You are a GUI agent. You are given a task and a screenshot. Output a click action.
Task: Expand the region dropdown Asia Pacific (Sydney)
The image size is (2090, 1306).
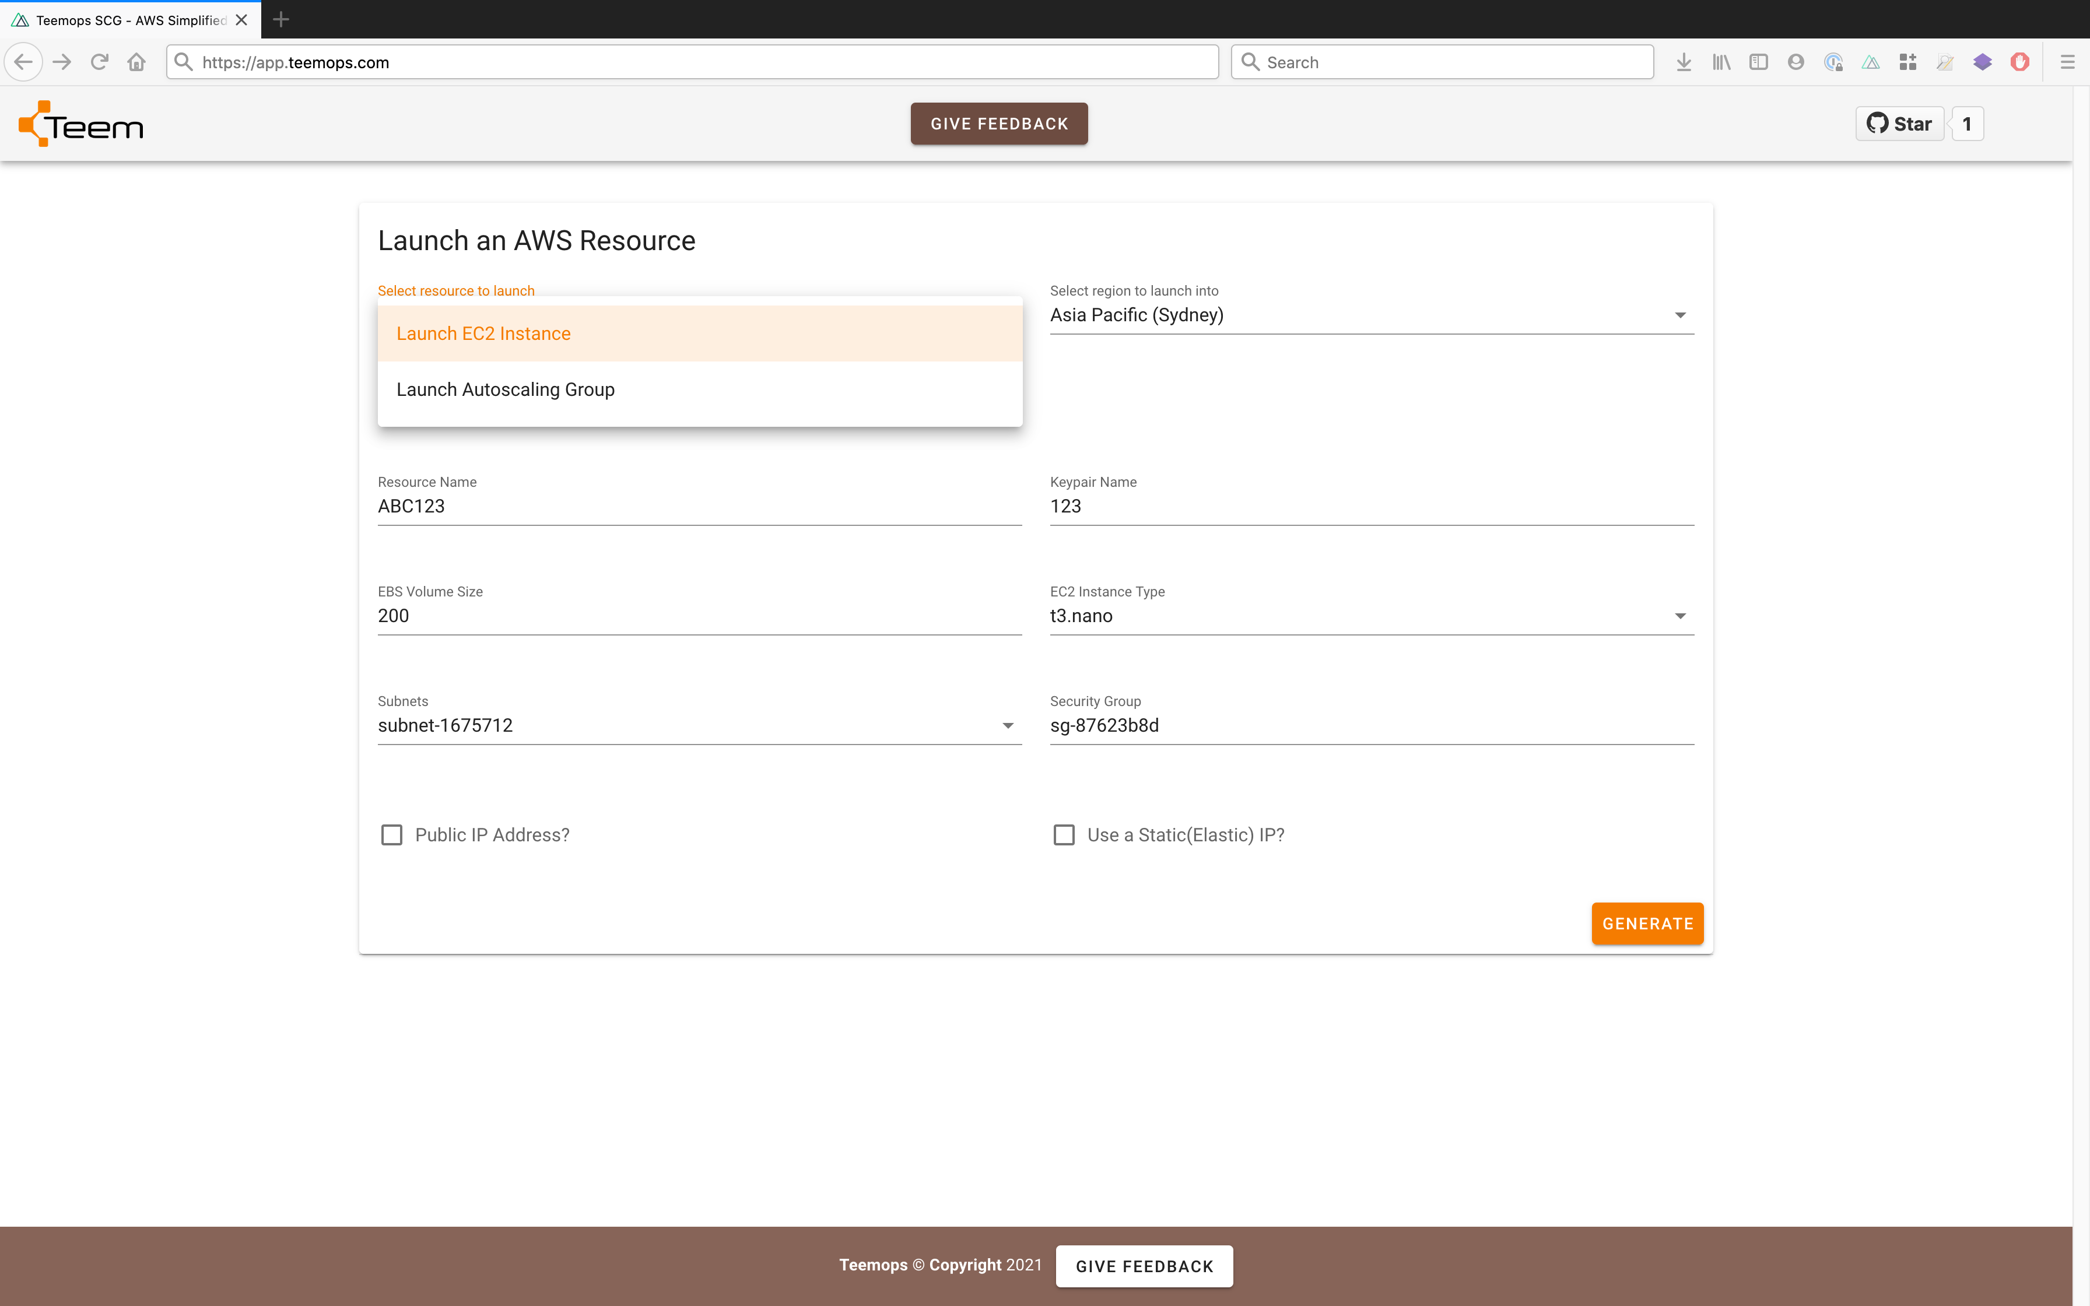[x=1372, y=315]
